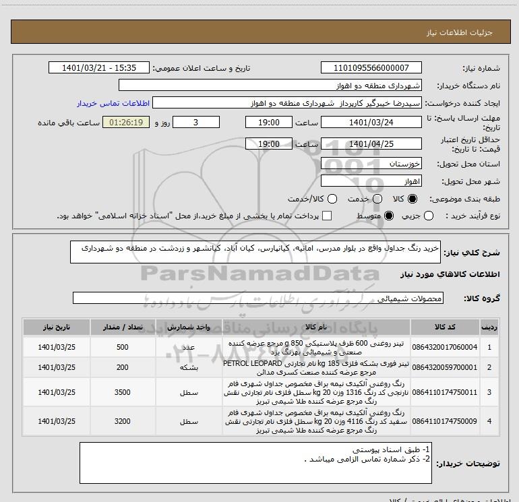The height and width of the screenshot is (502, 519).
Task: Click the جزئیات اطلاعات نیاز page header
Action: (459, 32)
